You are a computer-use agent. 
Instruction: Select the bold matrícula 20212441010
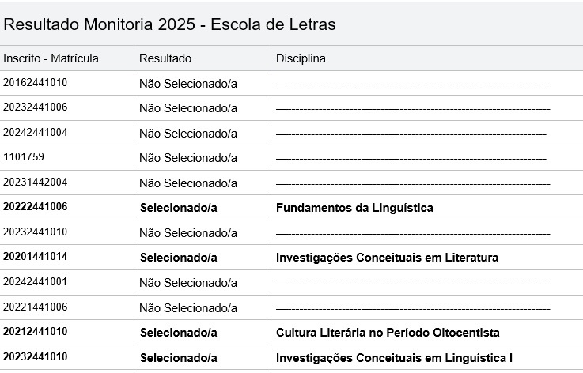(x=36, y=332)
